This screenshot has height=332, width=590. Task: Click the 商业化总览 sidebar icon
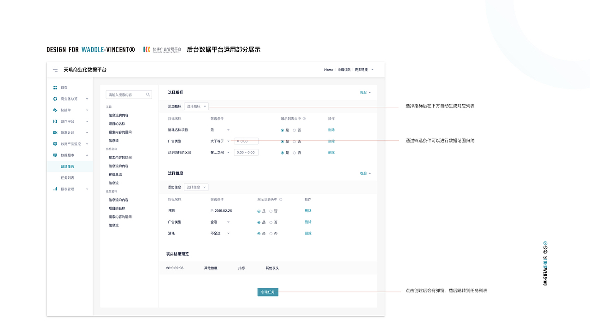pyautogui.click(x=55, y=99)
